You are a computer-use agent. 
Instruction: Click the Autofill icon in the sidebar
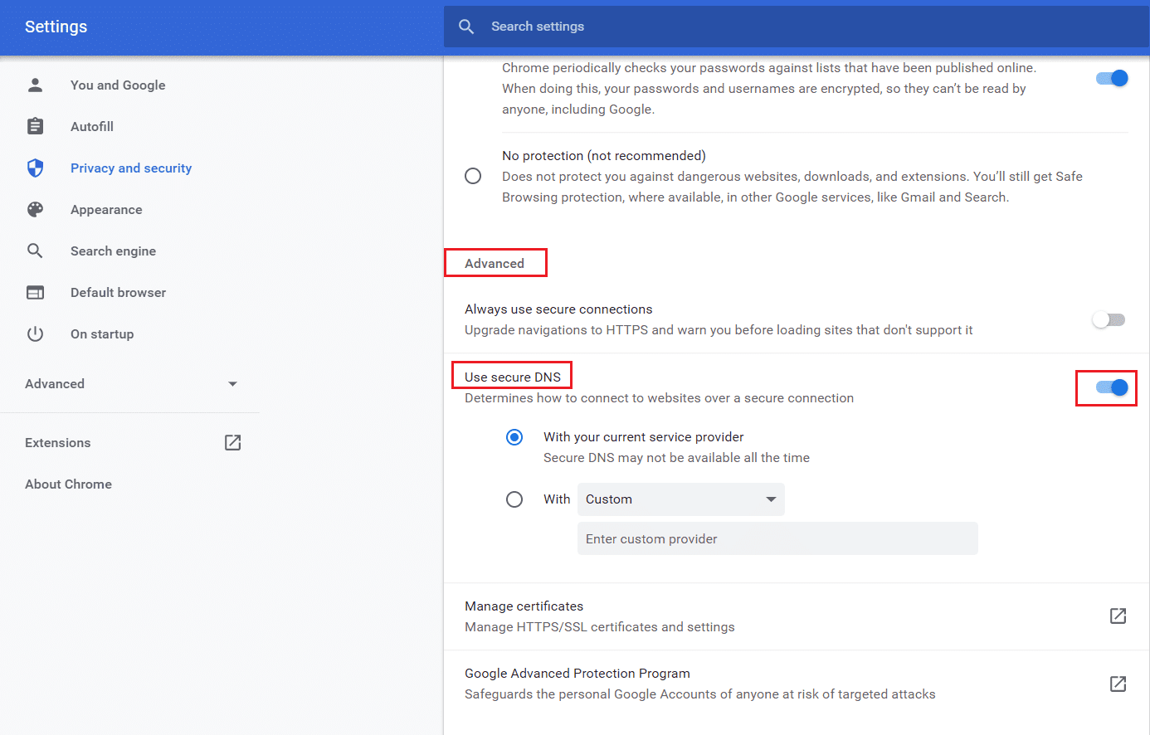35,126
